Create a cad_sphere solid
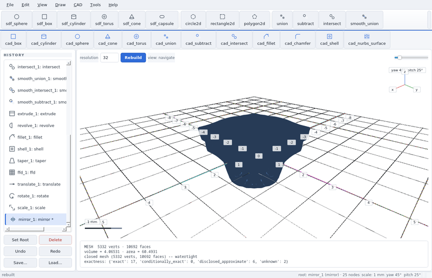The width and height of the screenshot is (432, 278). (77, 40)
